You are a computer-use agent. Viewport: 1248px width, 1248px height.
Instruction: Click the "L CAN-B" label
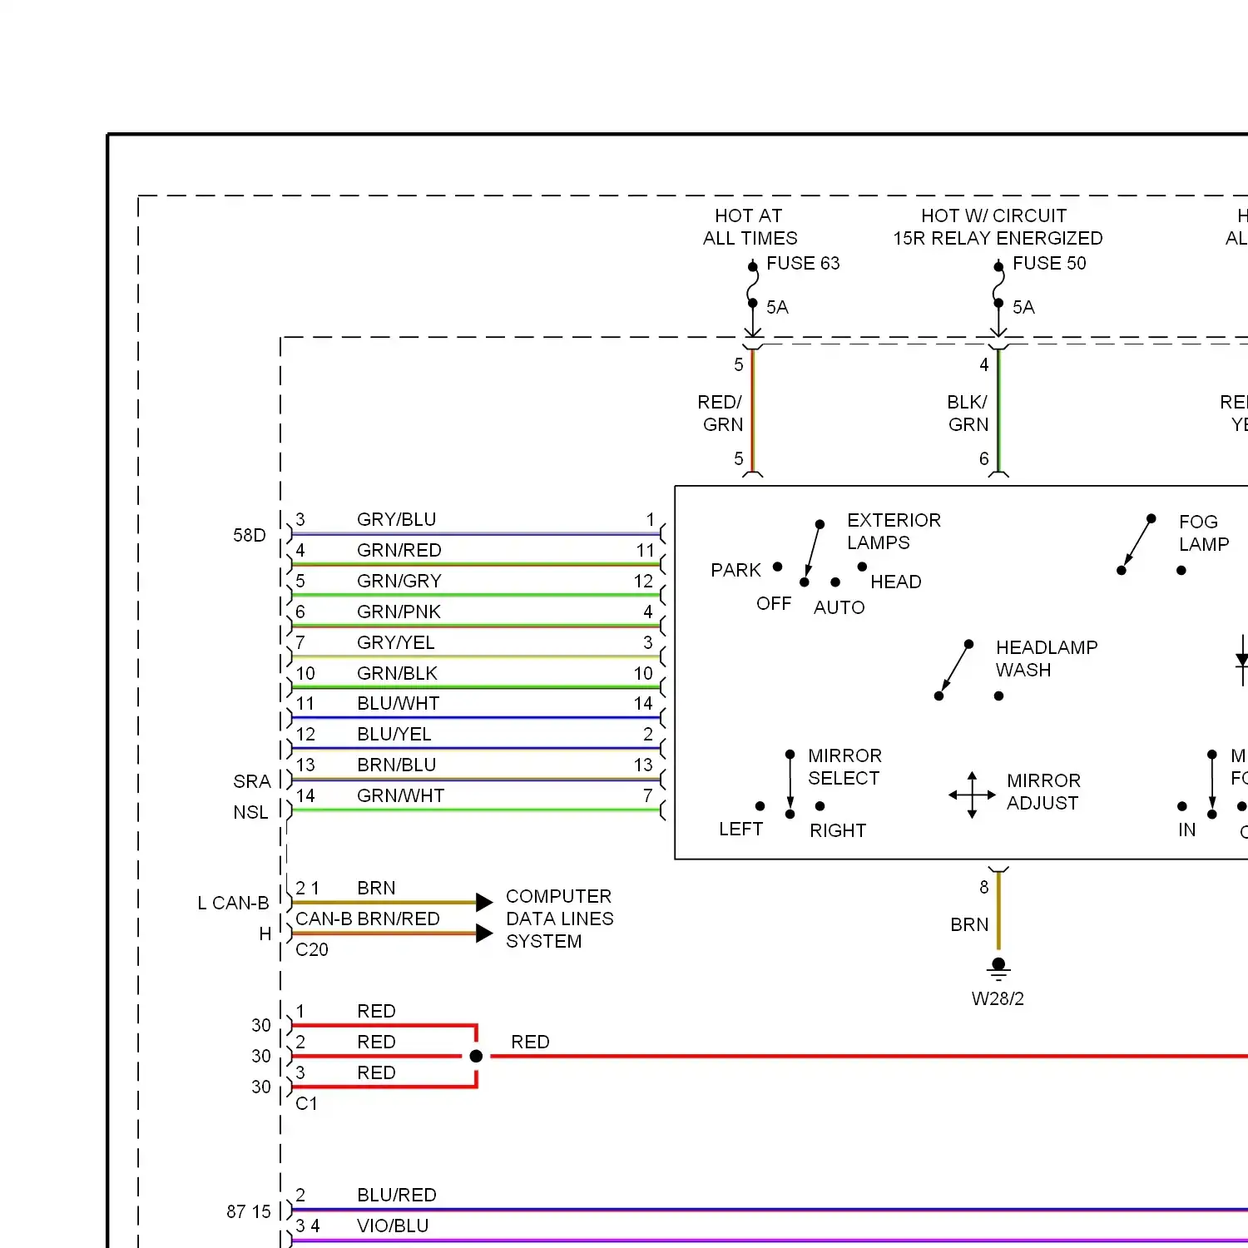point(234,904)
